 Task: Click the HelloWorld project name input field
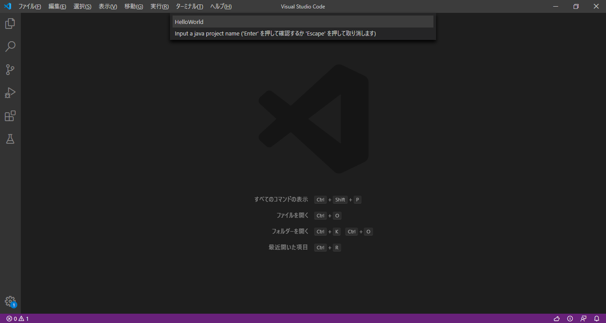pos(303,22)
